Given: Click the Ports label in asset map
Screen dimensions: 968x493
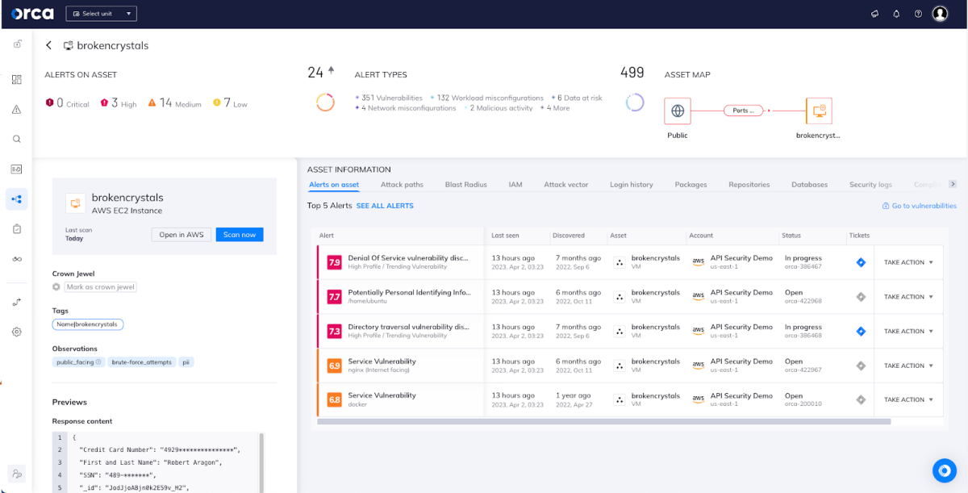Looking at the screenshot, I should pos(743,111).
